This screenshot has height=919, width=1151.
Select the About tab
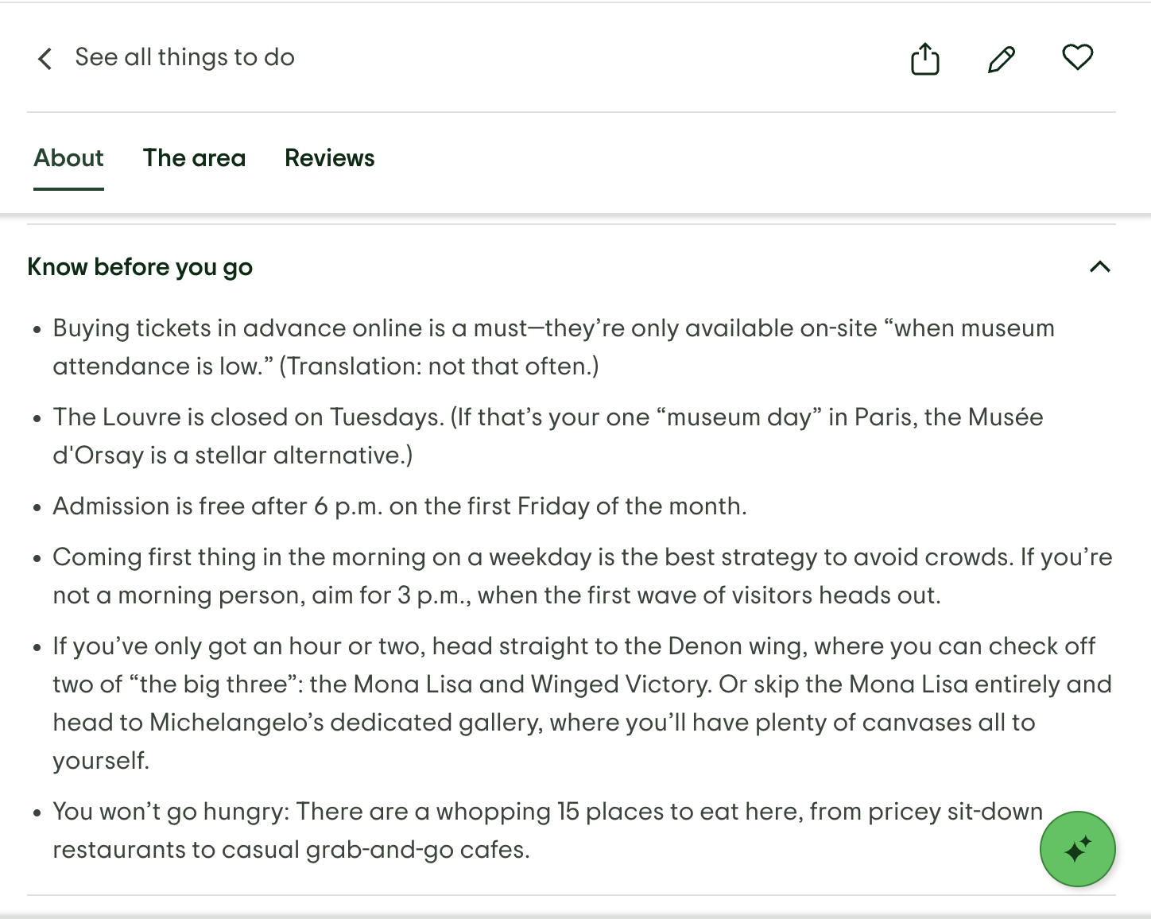[x=68, y=158]
